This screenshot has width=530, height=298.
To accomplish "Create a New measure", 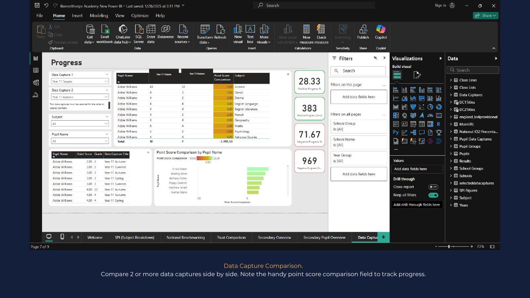I will 306,34.
